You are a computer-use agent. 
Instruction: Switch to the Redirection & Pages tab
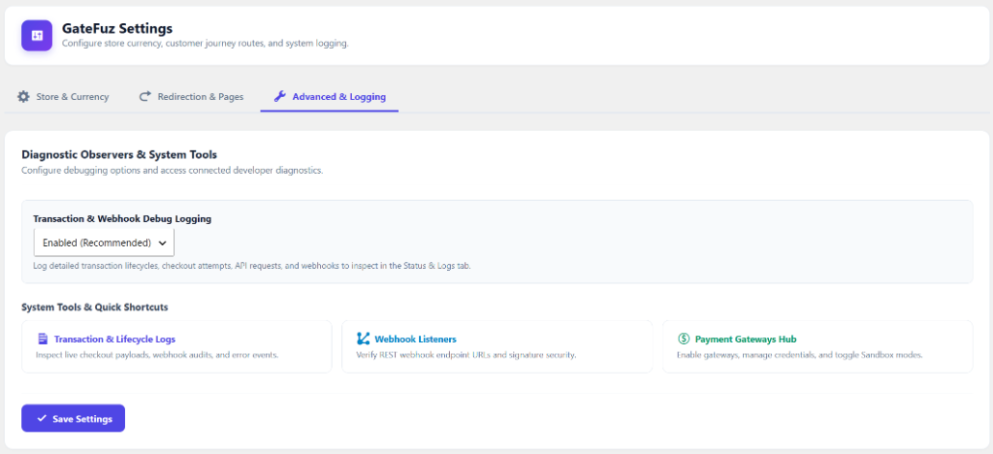coord(191,97)
